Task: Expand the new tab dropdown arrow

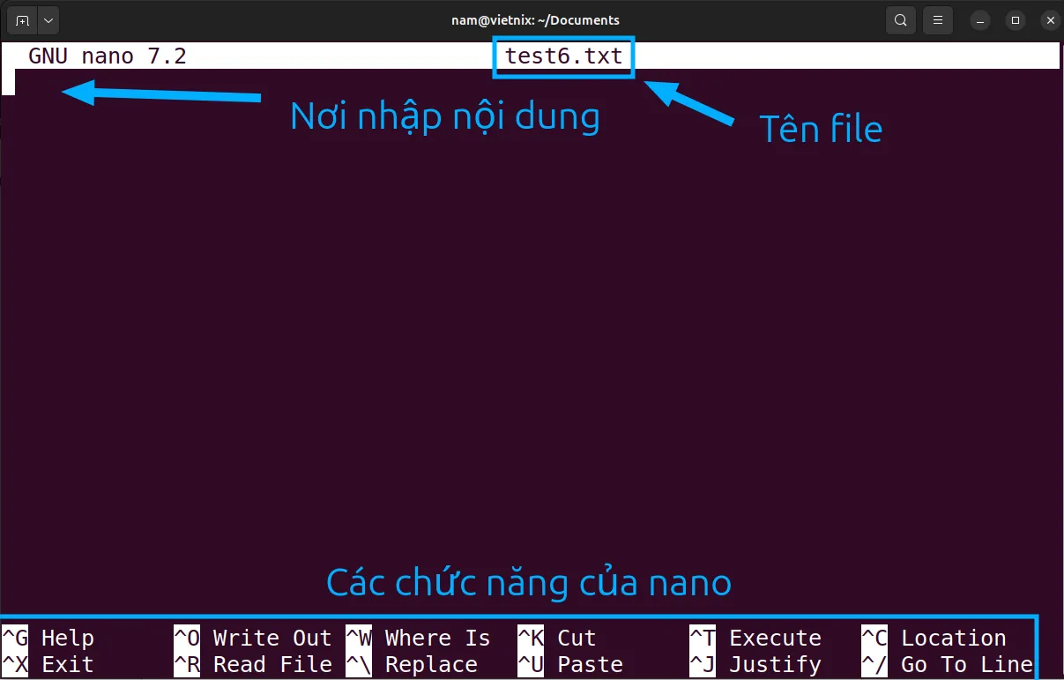Action: [x=48, y=20]
